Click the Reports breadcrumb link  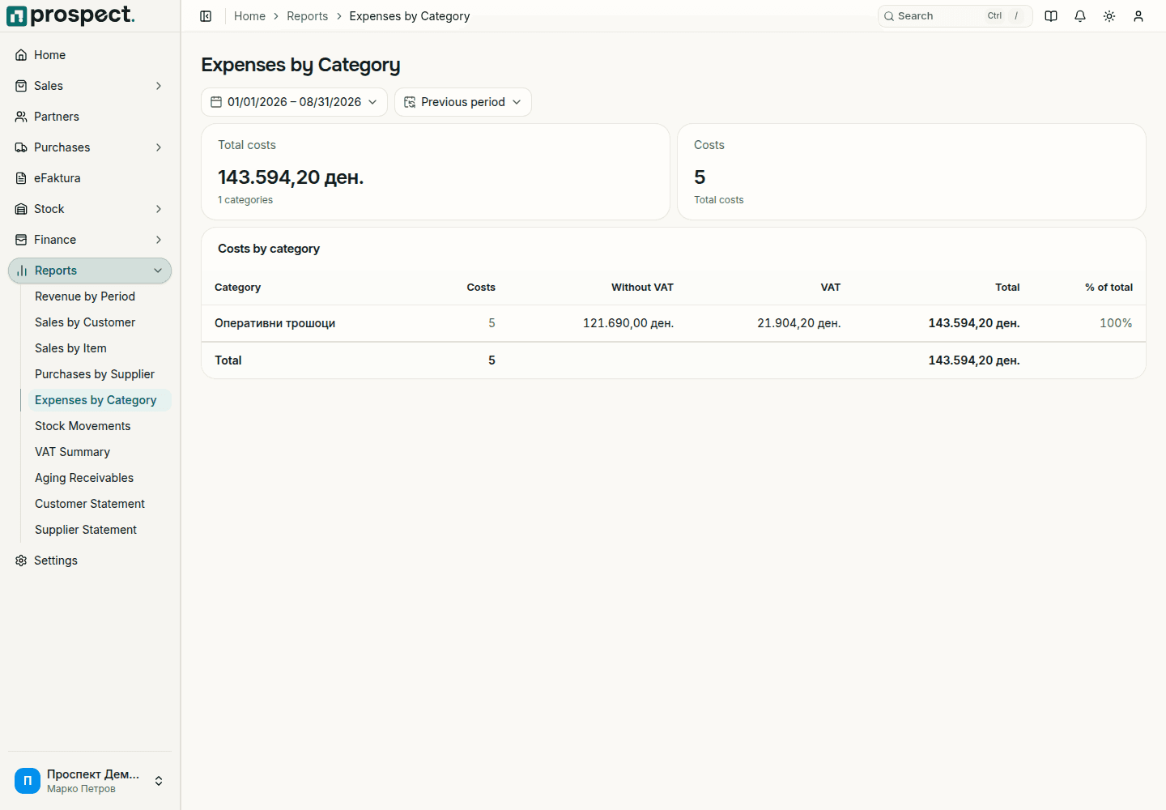[x=308, y=16]
